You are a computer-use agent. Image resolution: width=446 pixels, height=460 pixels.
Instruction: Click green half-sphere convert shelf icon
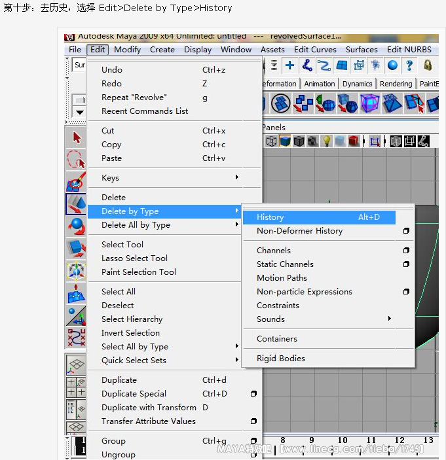(x=325, y=103)
